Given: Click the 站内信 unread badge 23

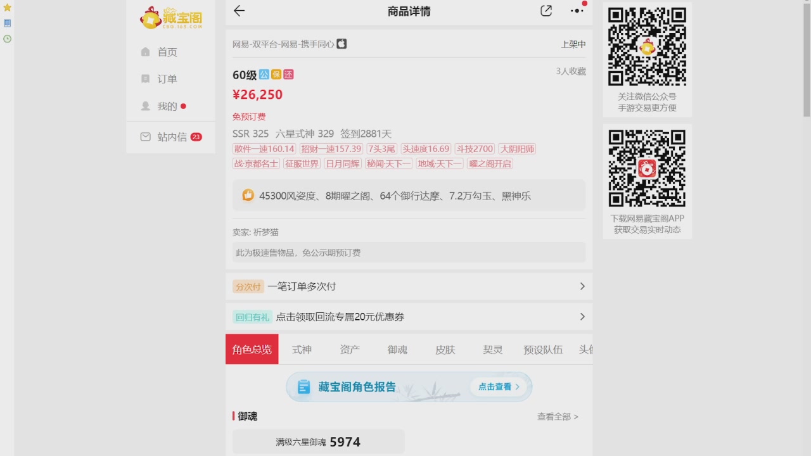Looking at the screenshot, I should (196, 137).
